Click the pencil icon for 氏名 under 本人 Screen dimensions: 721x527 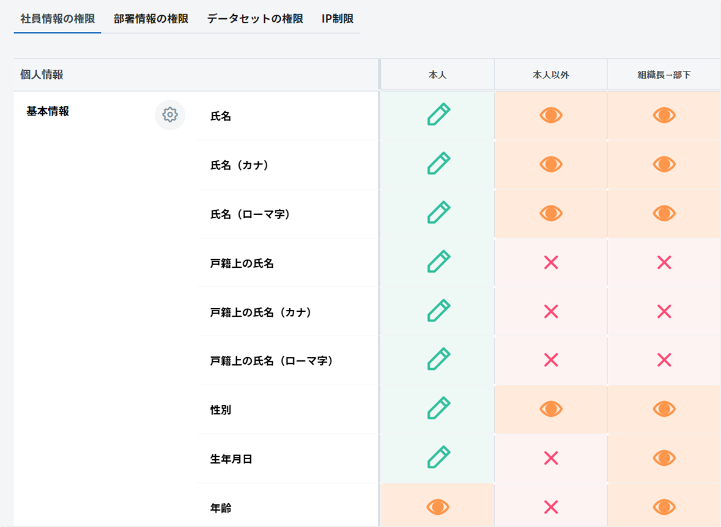pos(438,115)
